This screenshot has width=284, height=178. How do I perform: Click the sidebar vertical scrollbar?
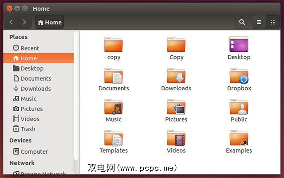(x=76, y=95)
